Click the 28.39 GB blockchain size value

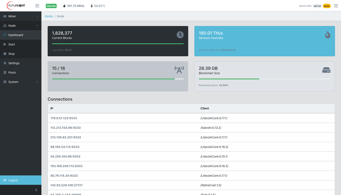point(208,68)
